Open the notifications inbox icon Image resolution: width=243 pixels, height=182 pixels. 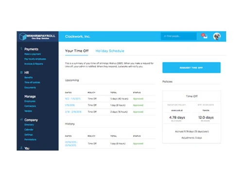point(205,36)
